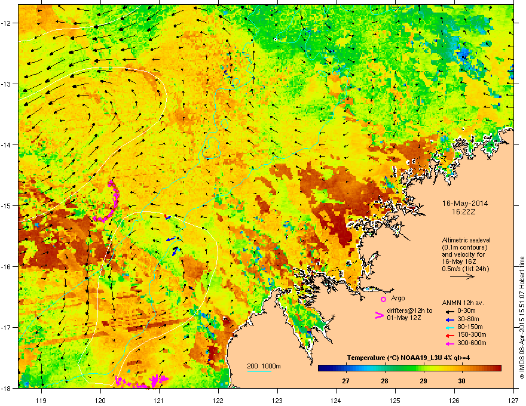Click the 127 longitude axis label
The height and width of the screenshot is (406, 526).
pos(513,400)
